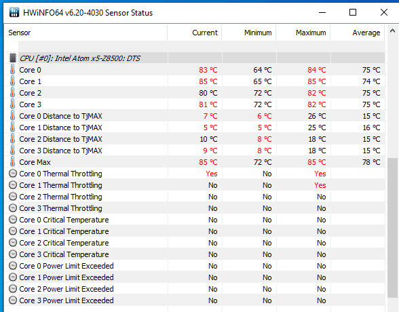The image size is (399, 312).
Task: Select the Core 1 Thermal Throttling label
Action: 60,185
